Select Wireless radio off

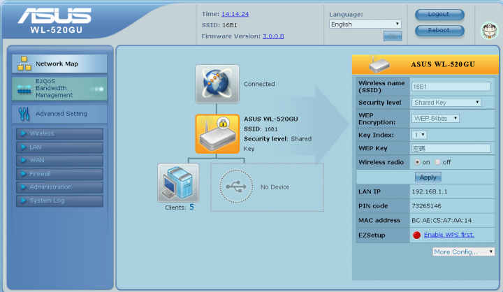437,162
